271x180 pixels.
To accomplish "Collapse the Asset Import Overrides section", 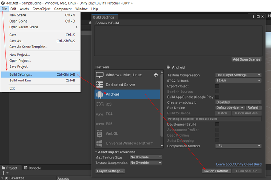I will pyautogui.click(x=96, y=152).
